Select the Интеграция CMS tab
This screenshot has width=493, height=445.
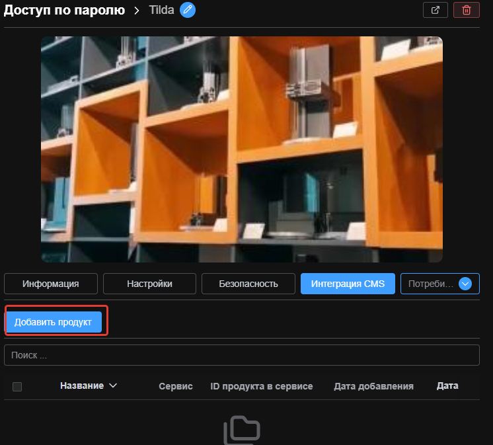[348, 284]
